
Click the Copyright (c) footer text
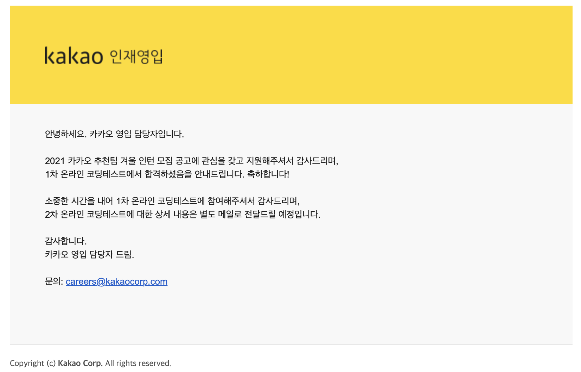coord(33,363)
